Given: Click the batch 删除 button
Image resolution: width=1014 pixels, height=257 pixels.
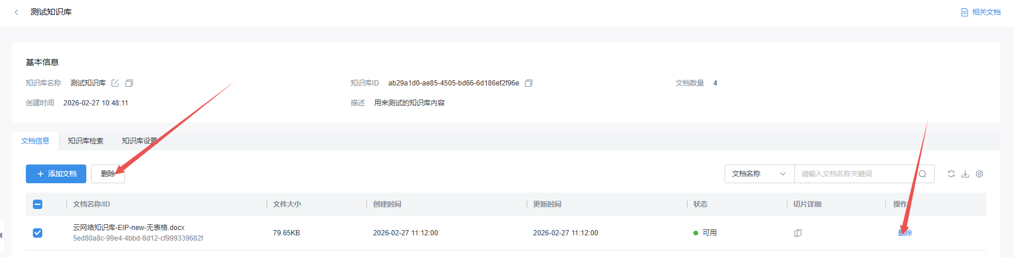Looking at the screenshot, I should 108,174.
